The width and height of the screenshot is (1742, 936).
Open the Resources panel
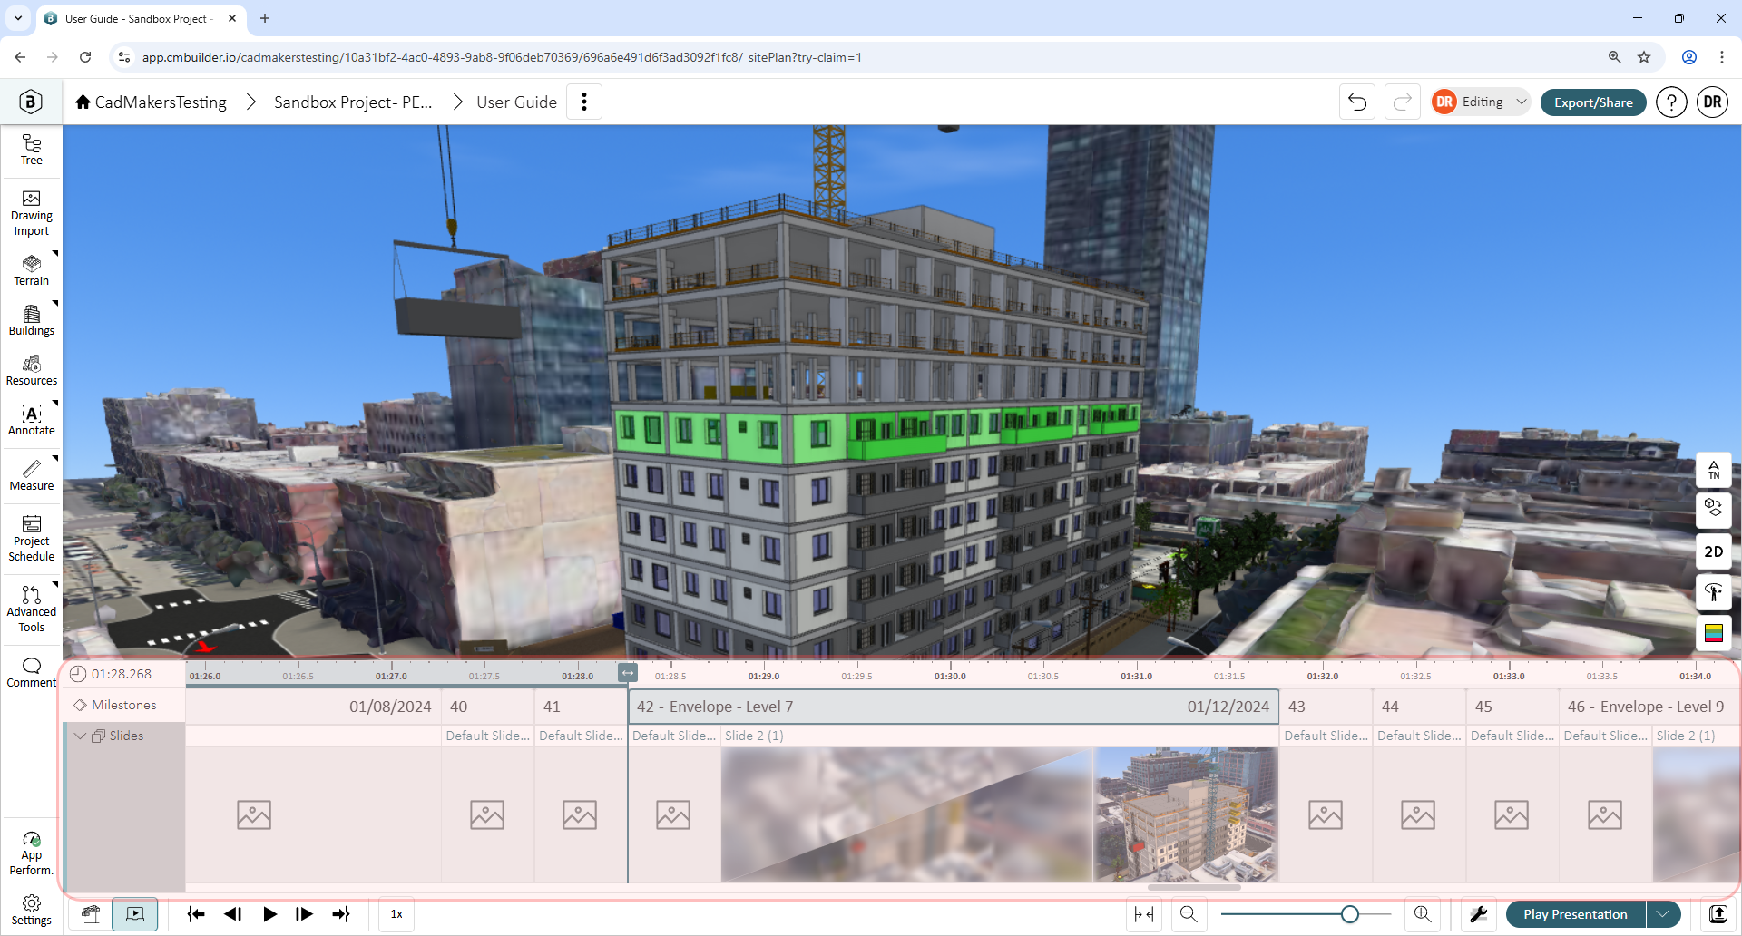click(x=32, y=370)
